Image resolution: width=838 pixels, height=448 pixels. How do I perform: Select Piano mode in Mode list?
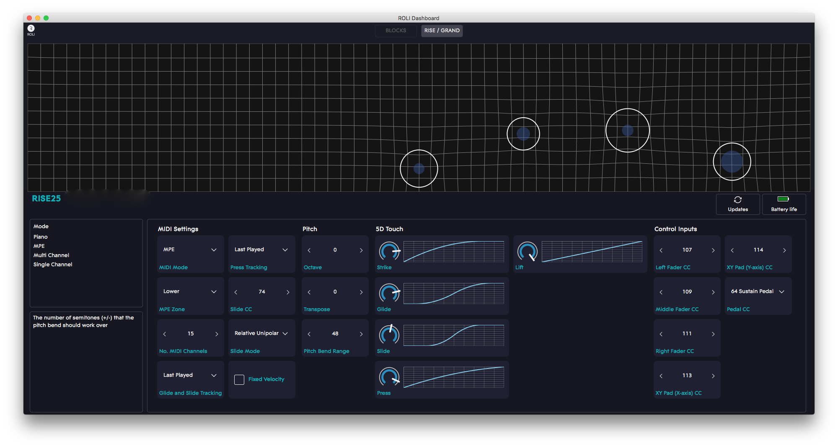pyautogui.click(x=41, y=237)
